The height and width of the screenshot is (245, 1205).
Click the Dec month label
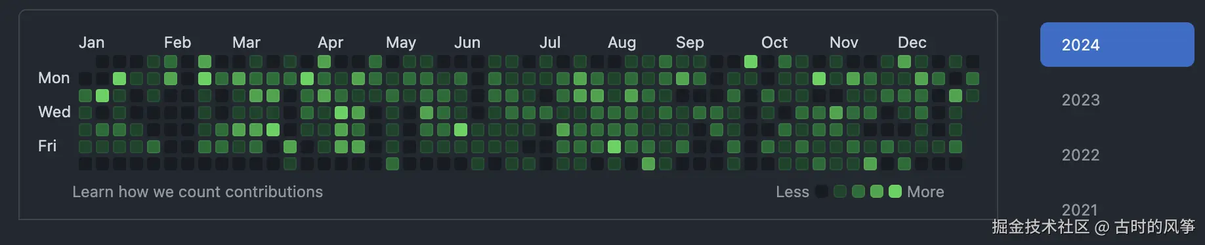coord(912,43)
